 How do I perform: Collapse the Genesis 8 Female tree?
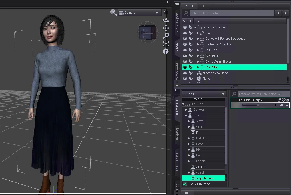click(195, 27)
